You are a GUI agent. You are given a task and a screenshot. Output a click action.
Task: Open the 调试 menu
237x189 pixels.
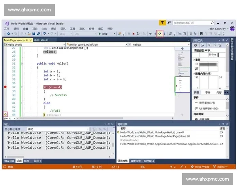tap(54, 29)
